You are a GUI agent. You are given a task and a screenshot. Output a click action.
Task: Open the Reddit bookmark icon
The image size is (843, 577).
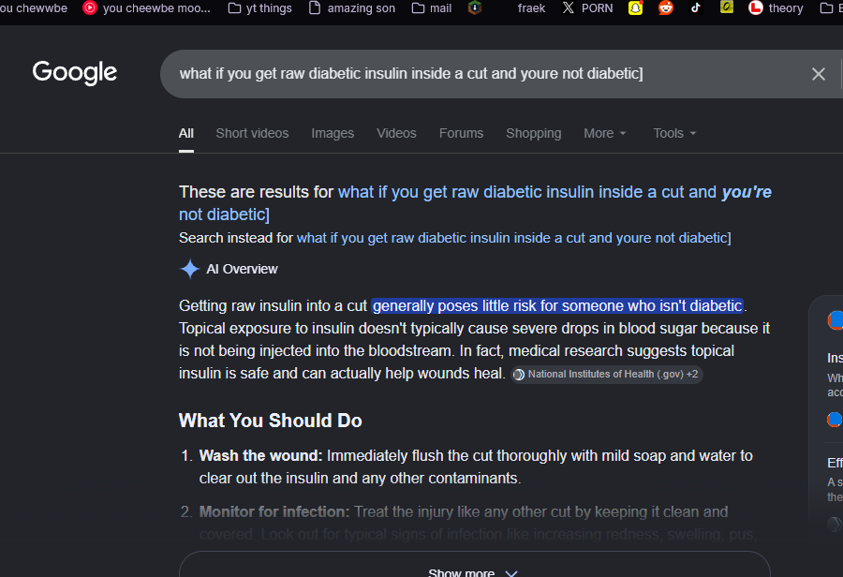(666, 8)
